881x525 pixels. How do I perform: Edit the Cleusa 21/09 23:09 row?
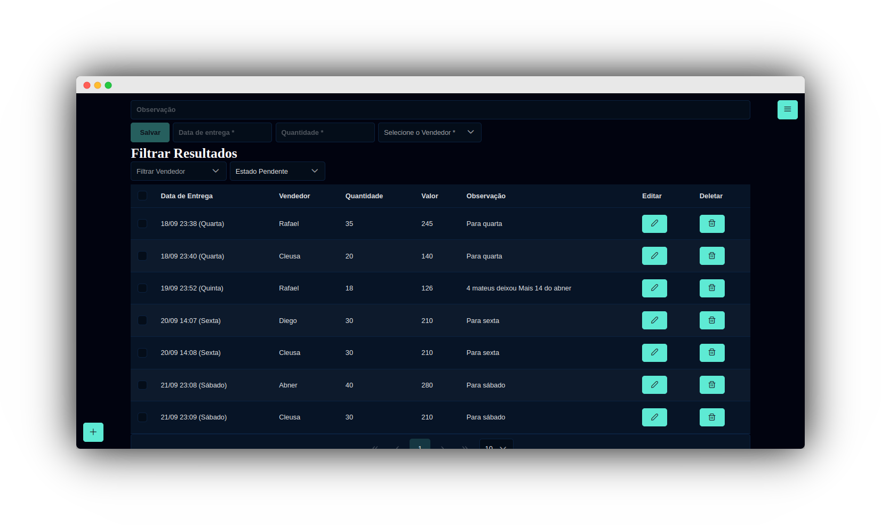[654, 417]
